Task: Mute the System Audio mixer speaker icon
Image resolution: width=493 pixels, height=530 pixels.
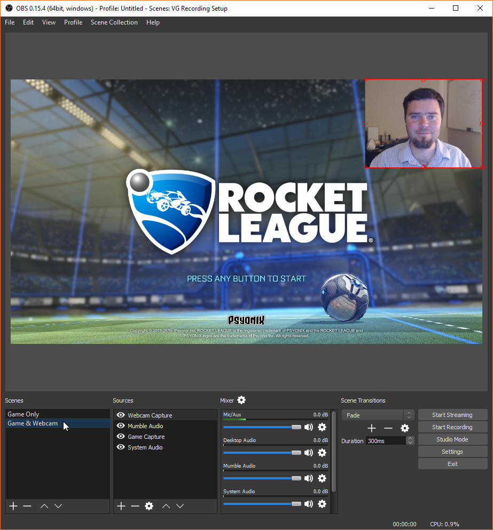Action: click(x=309, y=504)
